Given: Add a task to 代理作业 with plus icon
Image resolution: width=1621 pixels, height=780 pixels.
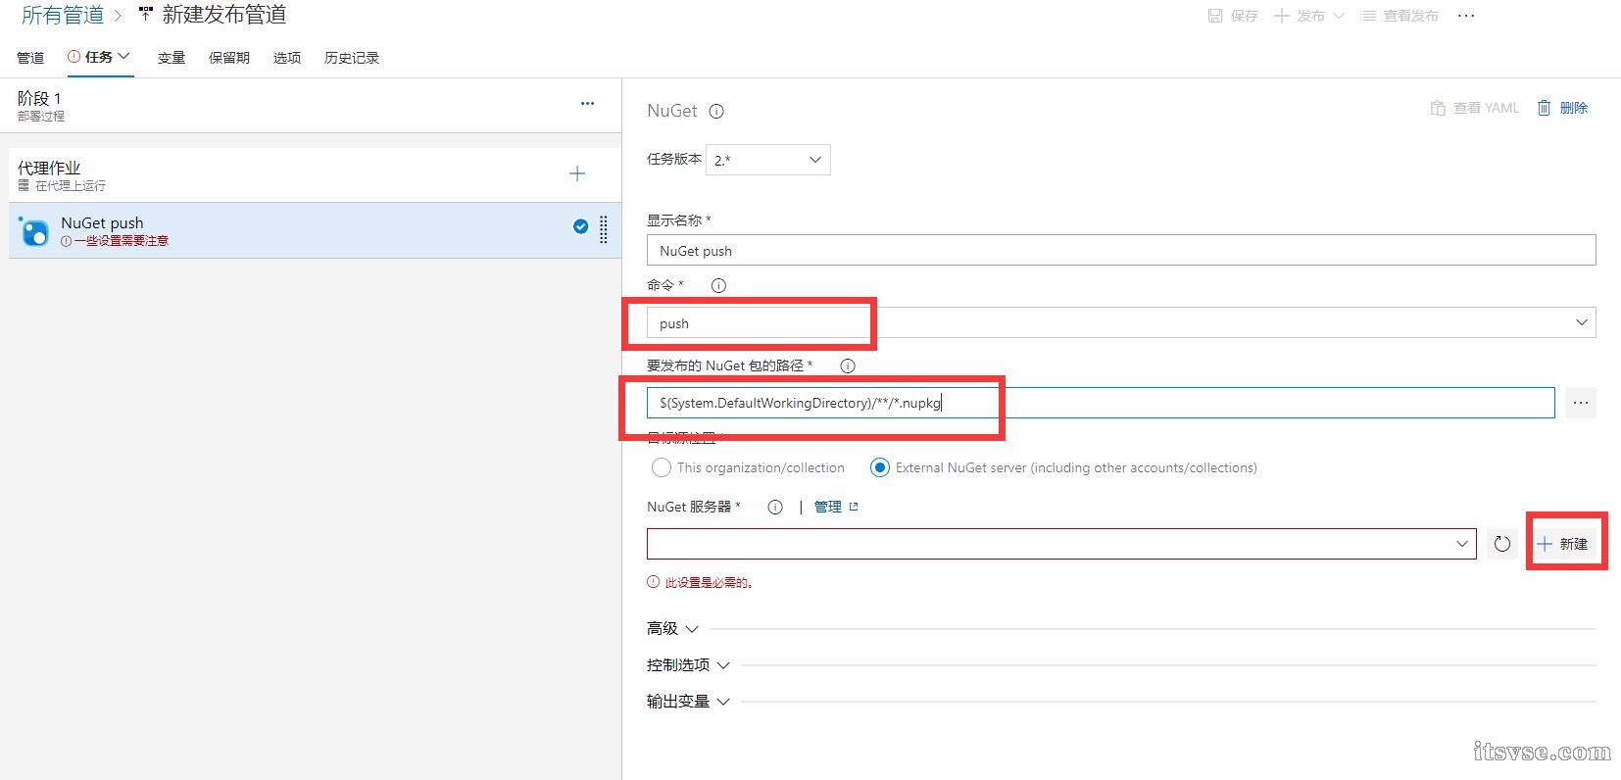Looking at the screenshot, I should tap(577, 173).
